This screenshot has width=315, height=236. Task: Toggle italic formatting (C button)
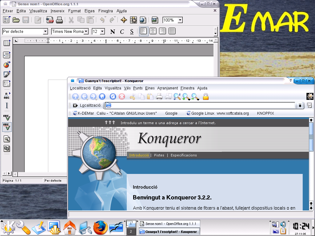[x=122, y=31]
